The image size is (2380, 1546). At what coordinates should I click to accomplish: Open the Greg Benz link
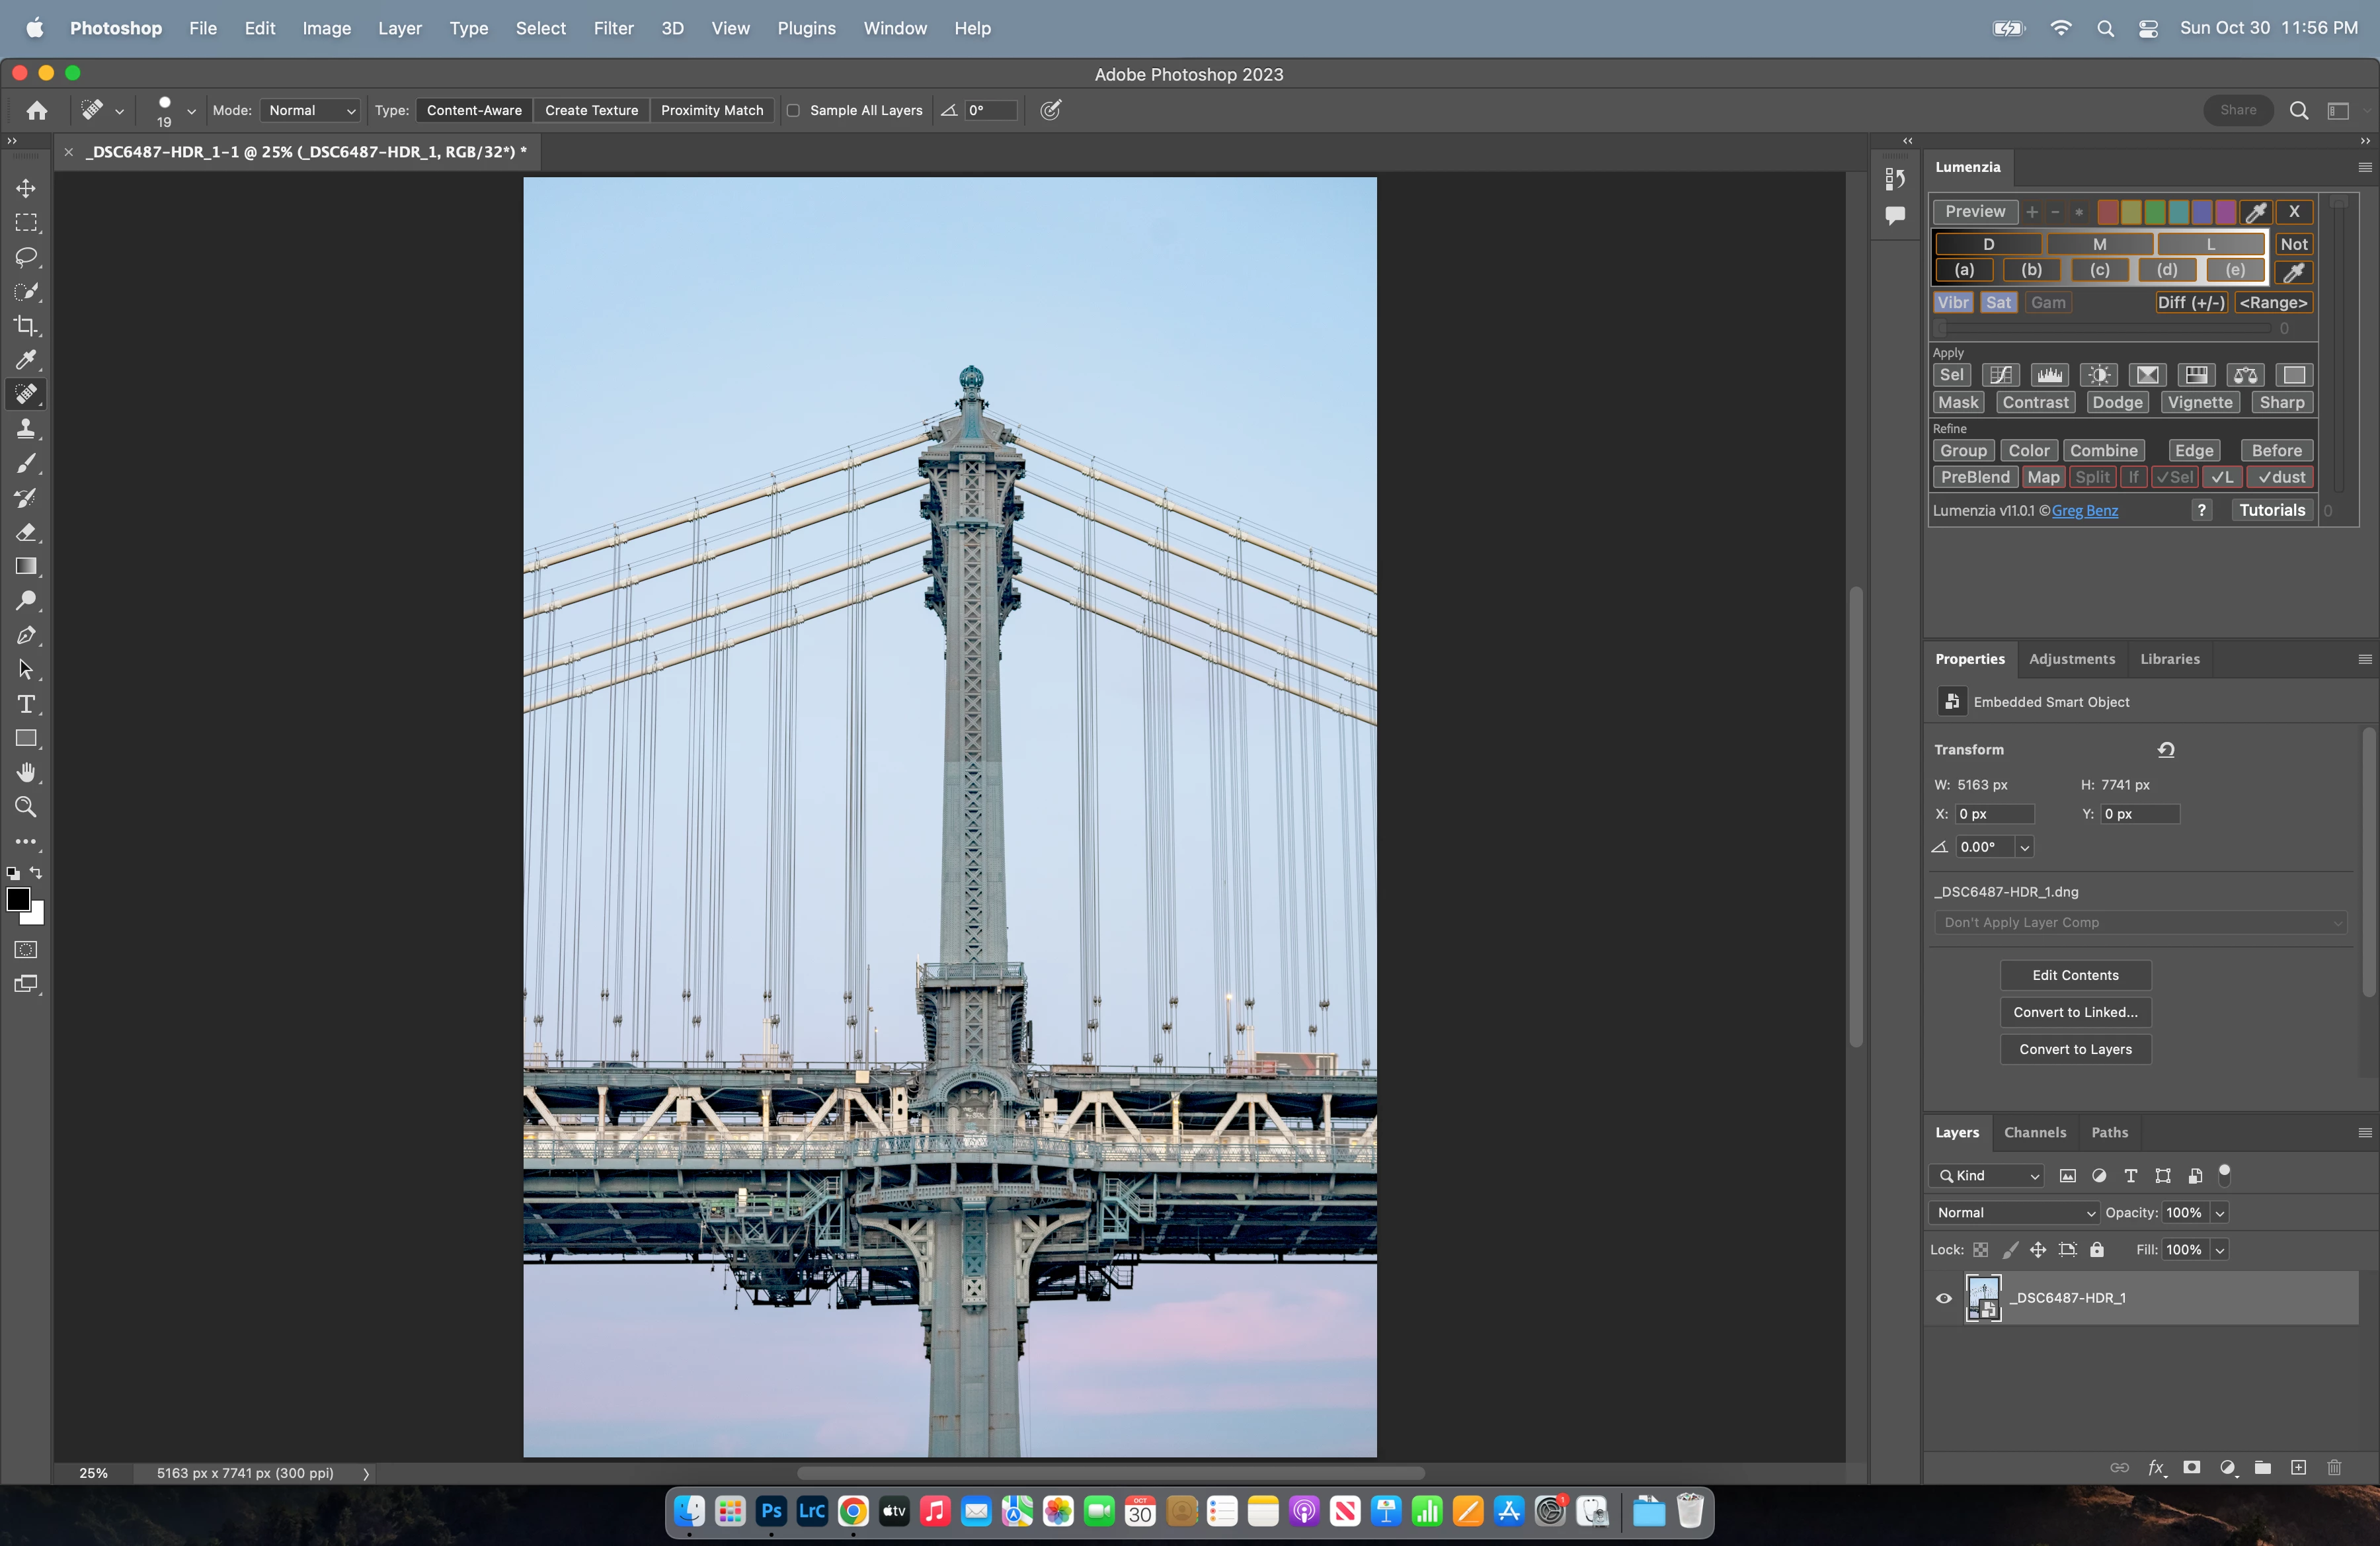2084,511
